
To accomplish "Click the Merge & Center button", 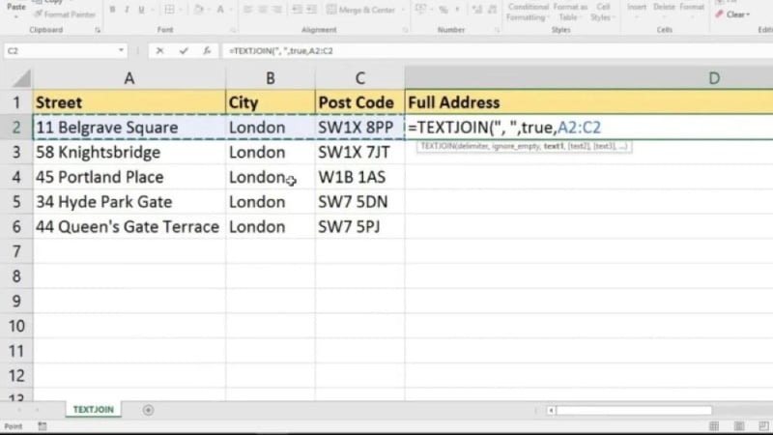I will 362,11.
